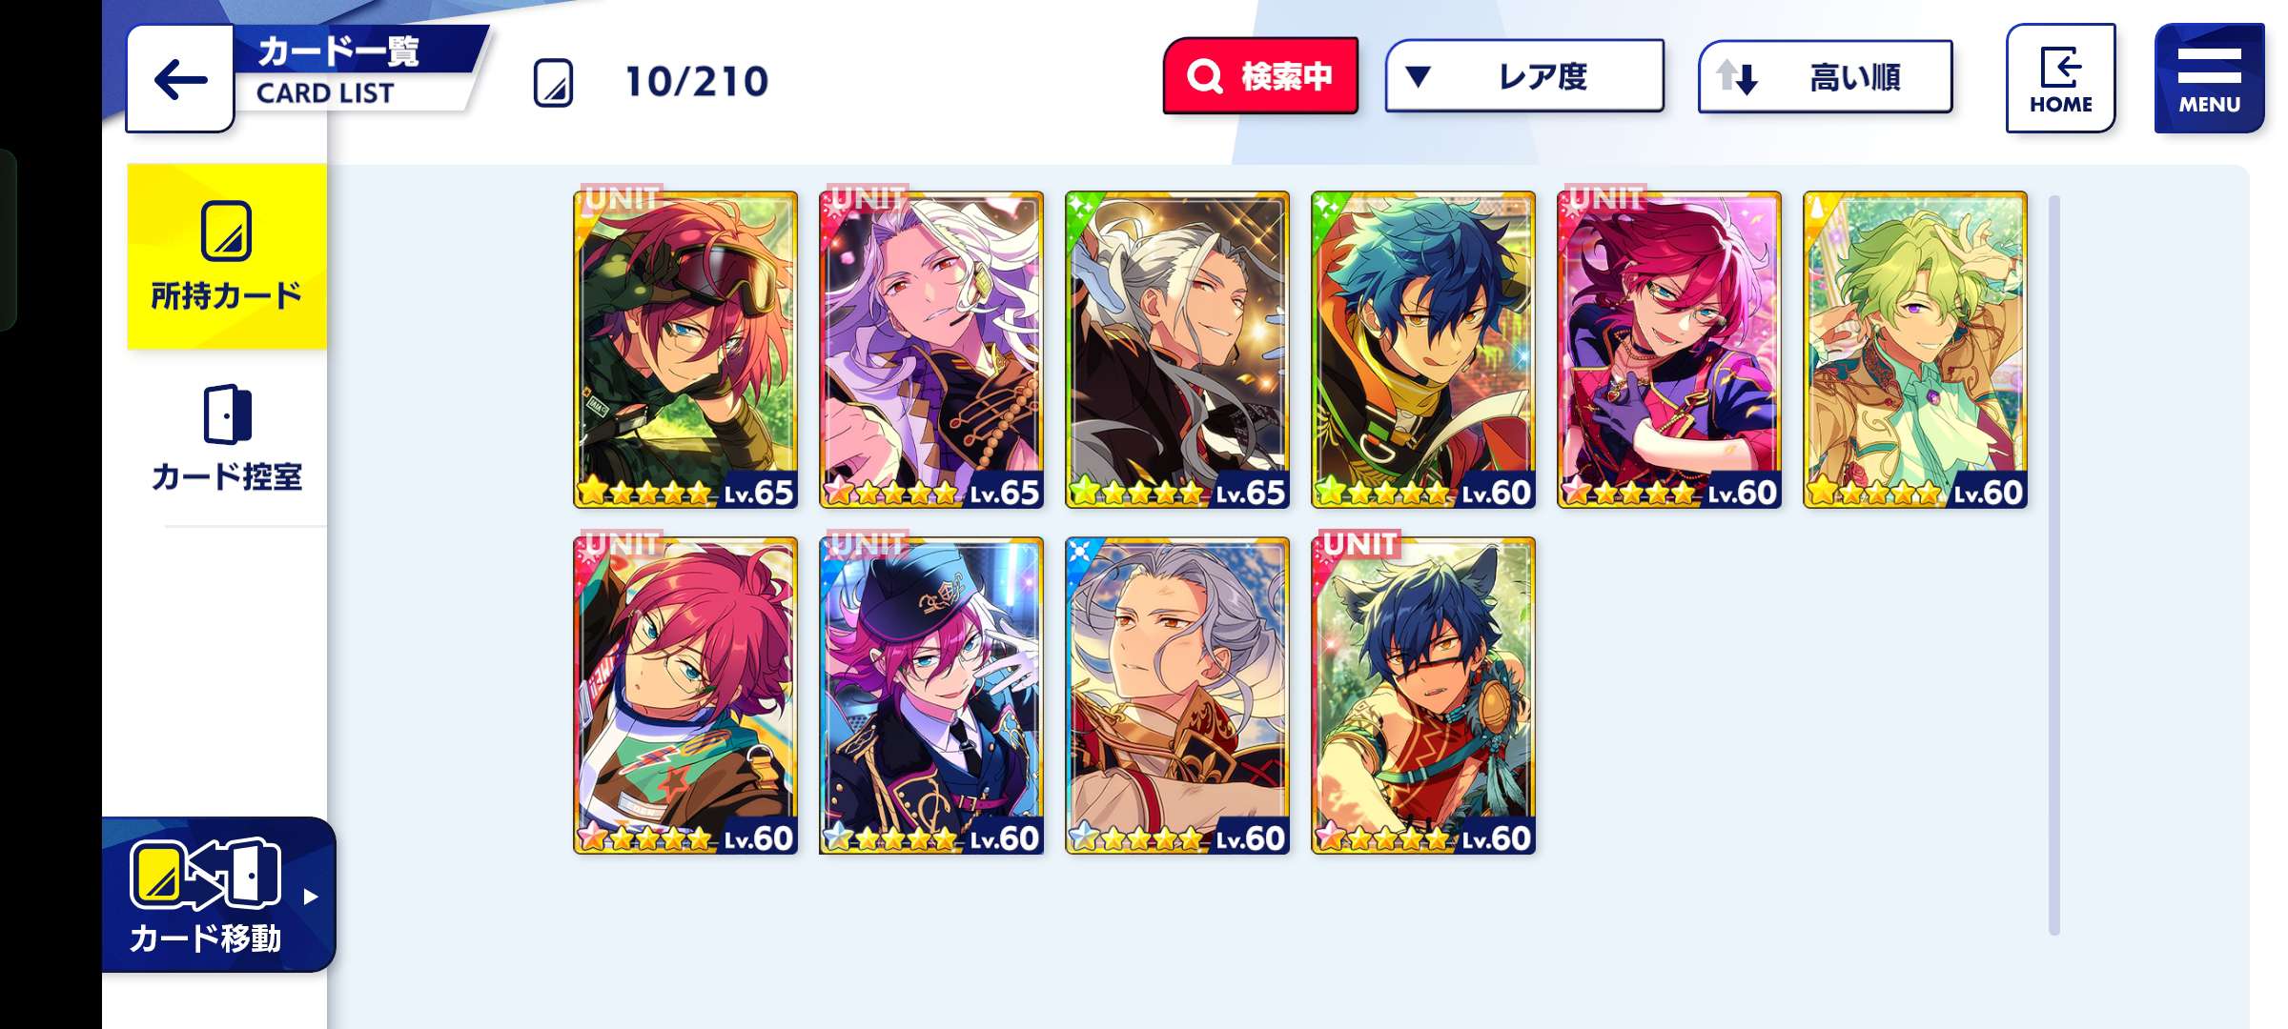Screen dimensions: 2288x1029
Task: Open the MENU hamburger icon
Action: pos(2209,78)
